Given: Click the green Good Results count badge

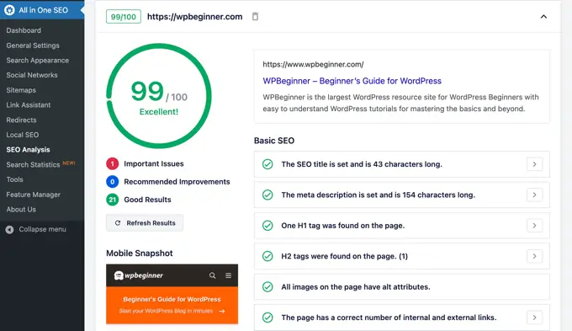Looking at the screenshot, I should click(113, 200).
